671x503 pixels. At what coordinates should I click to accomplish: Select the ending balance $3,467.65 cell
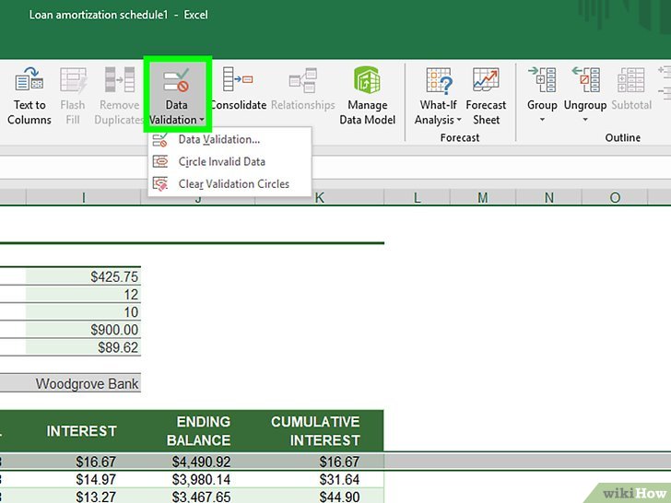199,497
